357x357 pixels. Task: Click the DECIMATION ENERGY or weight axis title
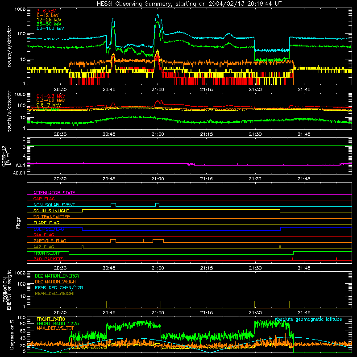[7, 290]
